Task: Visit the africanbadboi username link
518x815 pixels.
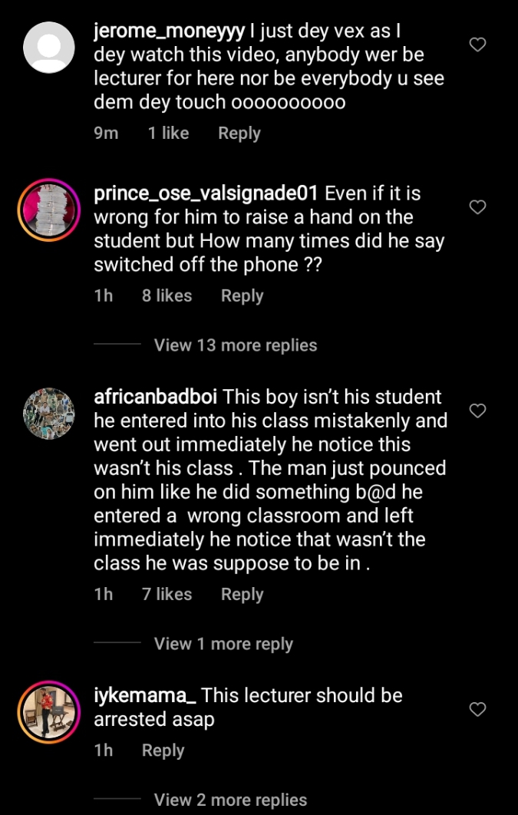Action: point(155,398)
